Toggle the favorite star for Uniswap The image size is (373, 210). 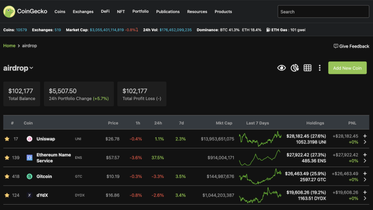click(7, 139)
